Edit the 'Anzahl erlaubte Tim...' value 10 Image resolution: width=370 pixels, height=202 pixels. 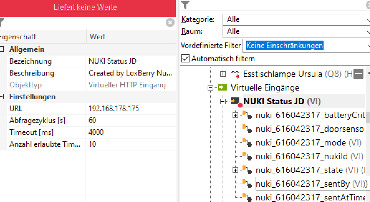(x=131, y=144)
